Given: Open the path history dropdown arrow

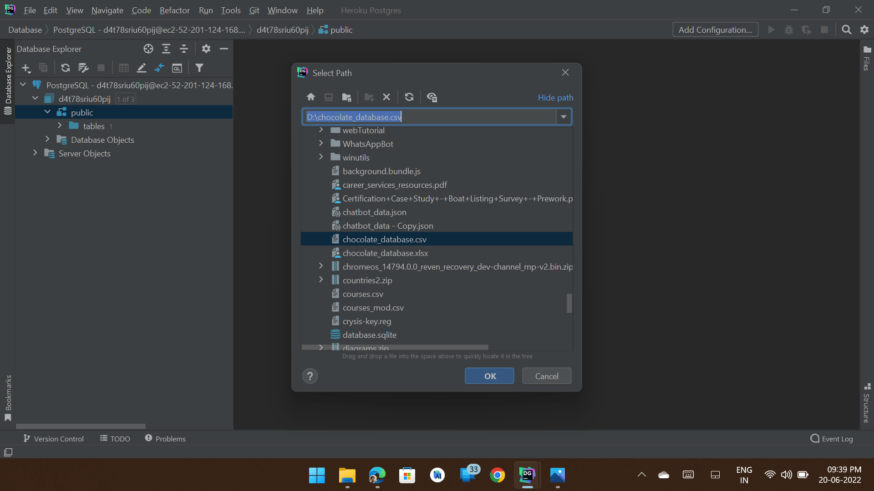Looking at the screenshot, I should point(564,117).
